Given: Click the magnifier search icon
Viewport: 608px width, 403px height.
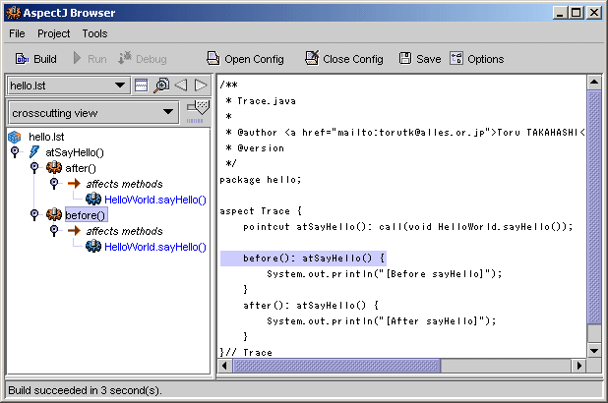Looking at the screenshot, I should 161,86.
